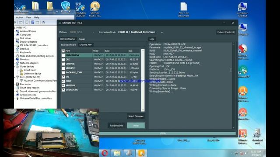This screenshot has width=280, height=157.
Task: Switch to the COM1.0 Flasher tab
Action: (67, 39)
